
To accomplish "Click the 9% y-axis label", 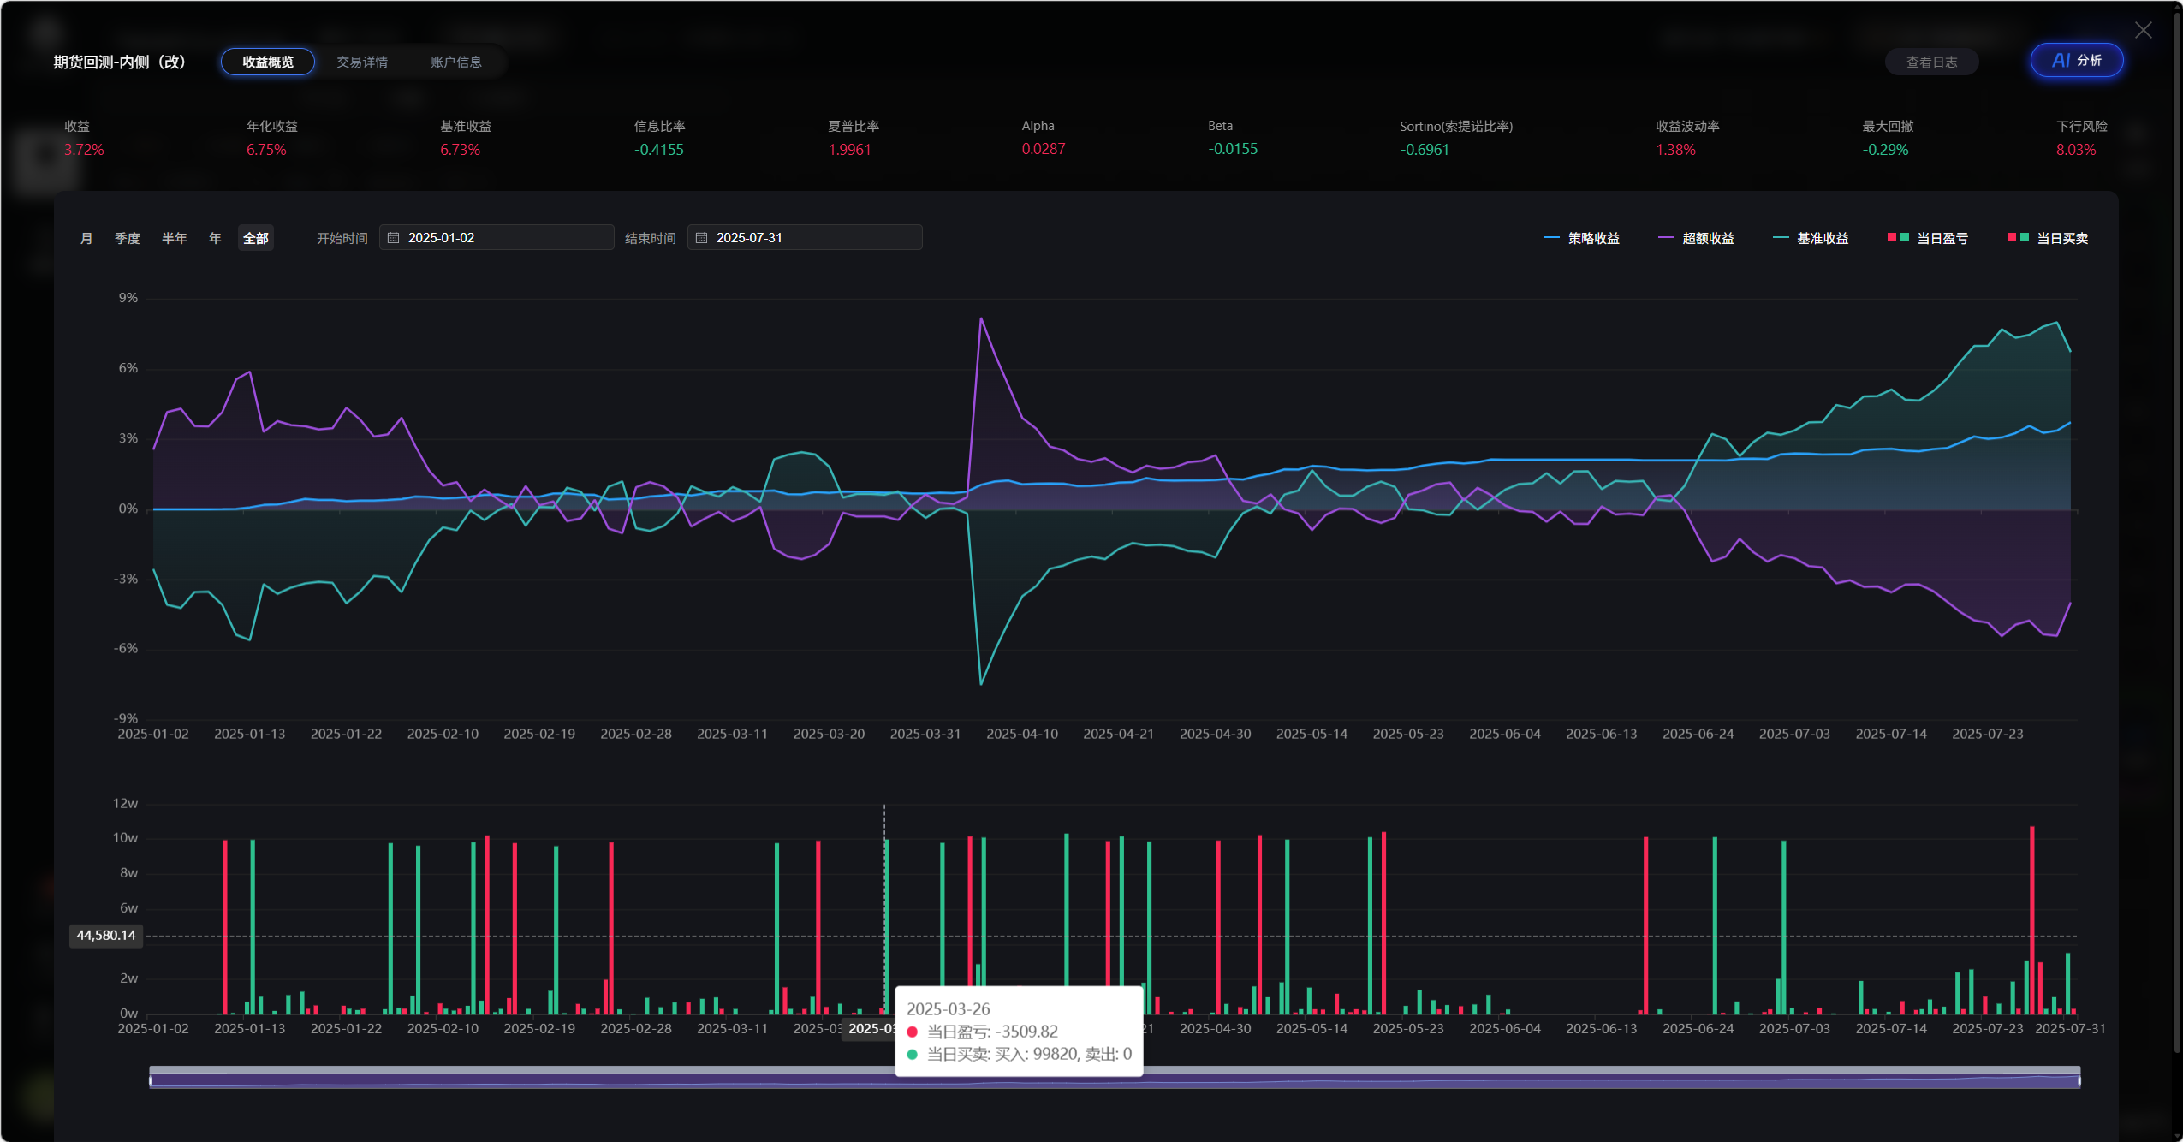I will click(x=128, y=298).
